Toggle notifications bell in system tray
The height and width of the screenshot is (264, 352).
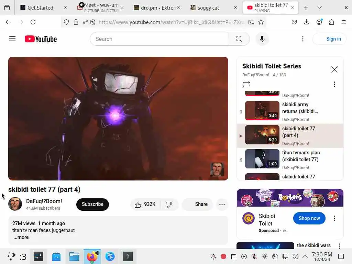point(213,256)
